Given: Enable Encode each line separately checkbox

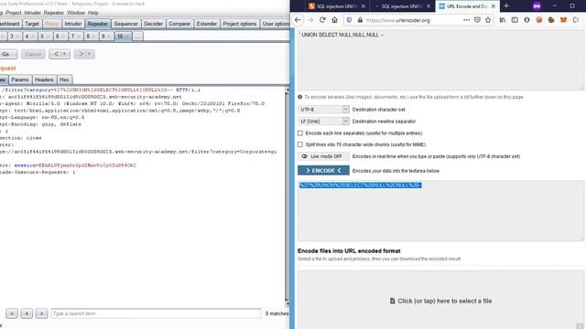Looking at the screenshot, I should [x=300, y=133].
